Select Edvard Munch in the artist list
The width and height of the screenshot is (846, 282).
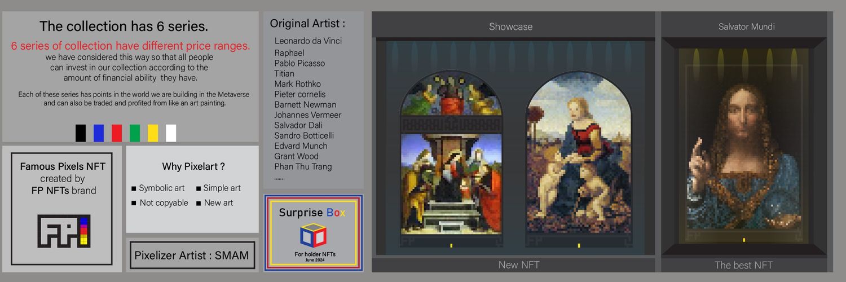coord(301,146)
